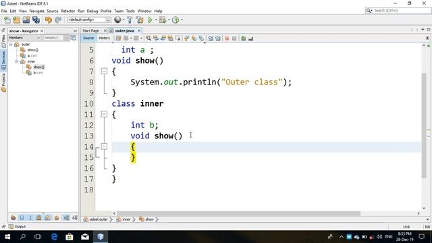Shift the line left in the editor toolbar
The height and width of the screenshot is (243, 432).
(211, 38)
